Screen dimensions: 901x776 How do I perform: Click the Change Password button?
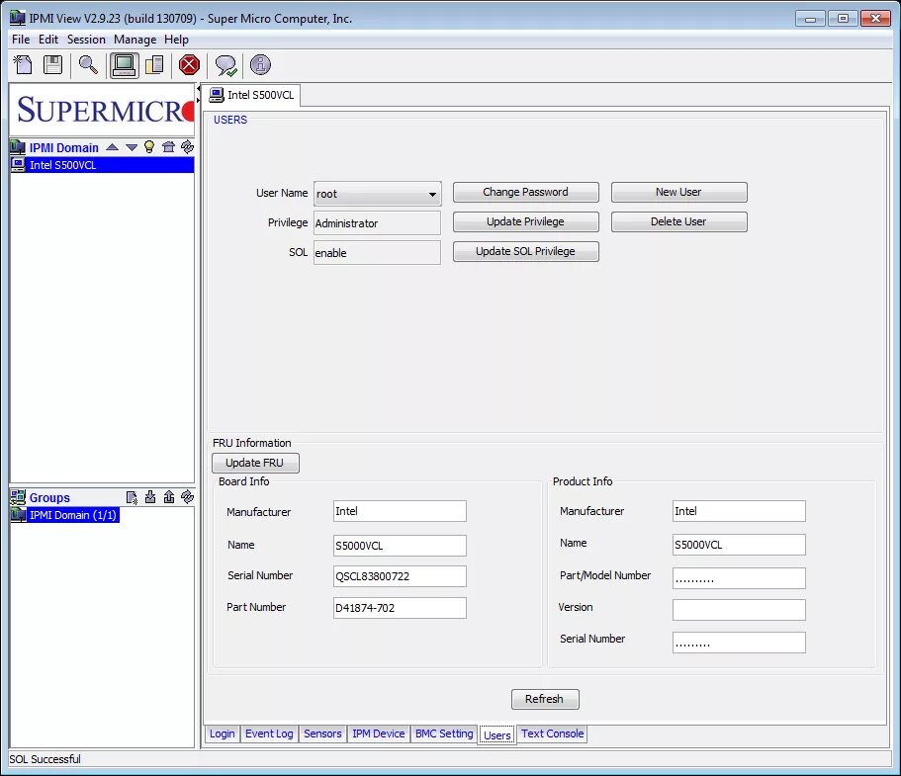pos(526,192)
